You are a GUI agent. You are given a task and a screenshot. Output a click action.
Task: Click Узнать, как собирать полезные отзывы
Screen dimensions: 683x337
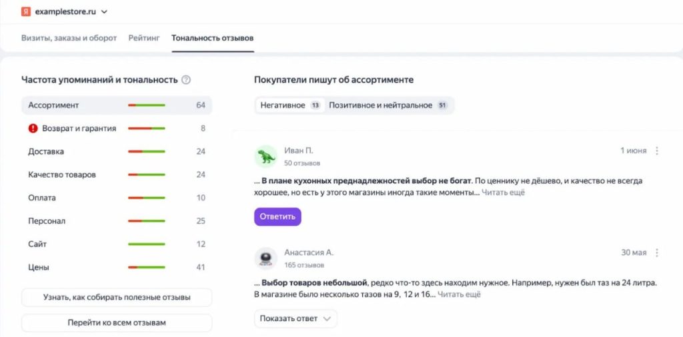click(x=117, y=297)
